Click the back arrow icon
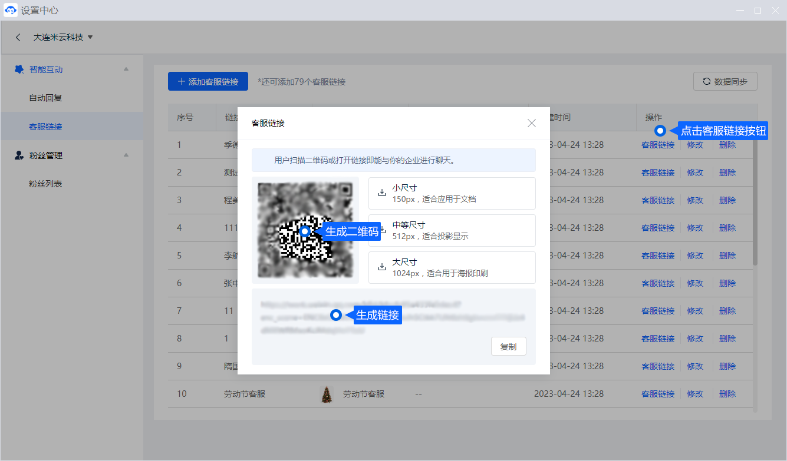 coord(18,37)
